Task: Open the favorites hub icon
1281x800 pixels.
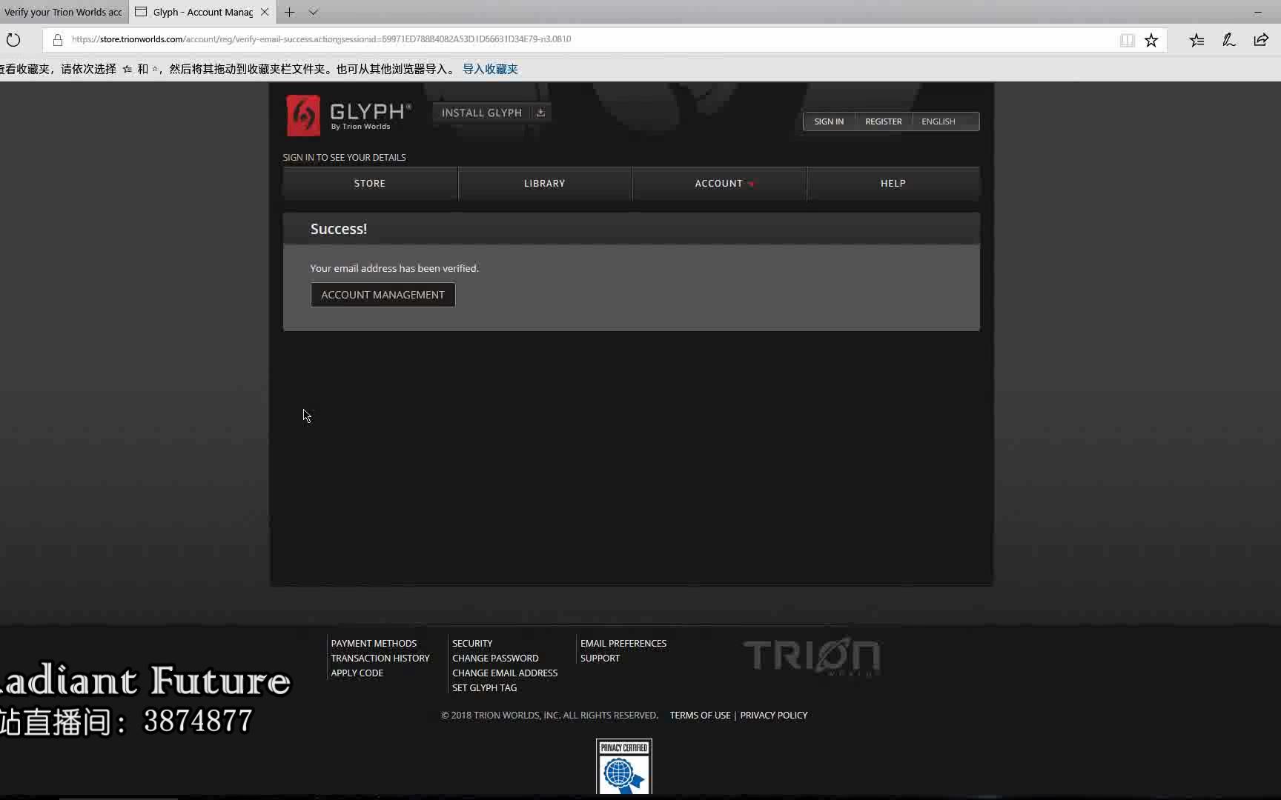Action: [x=1196, y=40]
